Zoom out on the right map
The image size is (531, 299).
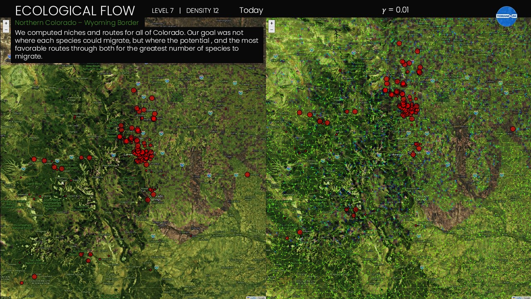click(271, 29)
